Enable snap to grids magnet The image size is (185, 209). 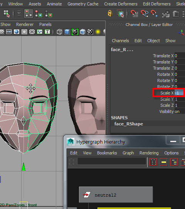click(x=134, y=14)
